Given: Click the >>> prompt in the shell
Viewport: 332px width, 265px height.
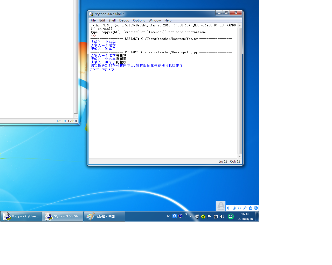Looking at the screenshot, I should (93, 35).
